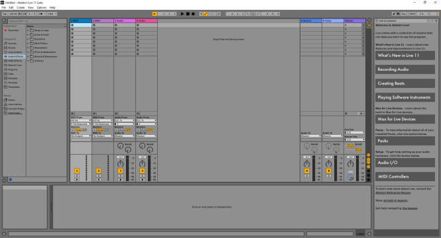This screenshot has height=238, width=441.
Task: Toggle the metronome button
Action: [x=41, y=14]
